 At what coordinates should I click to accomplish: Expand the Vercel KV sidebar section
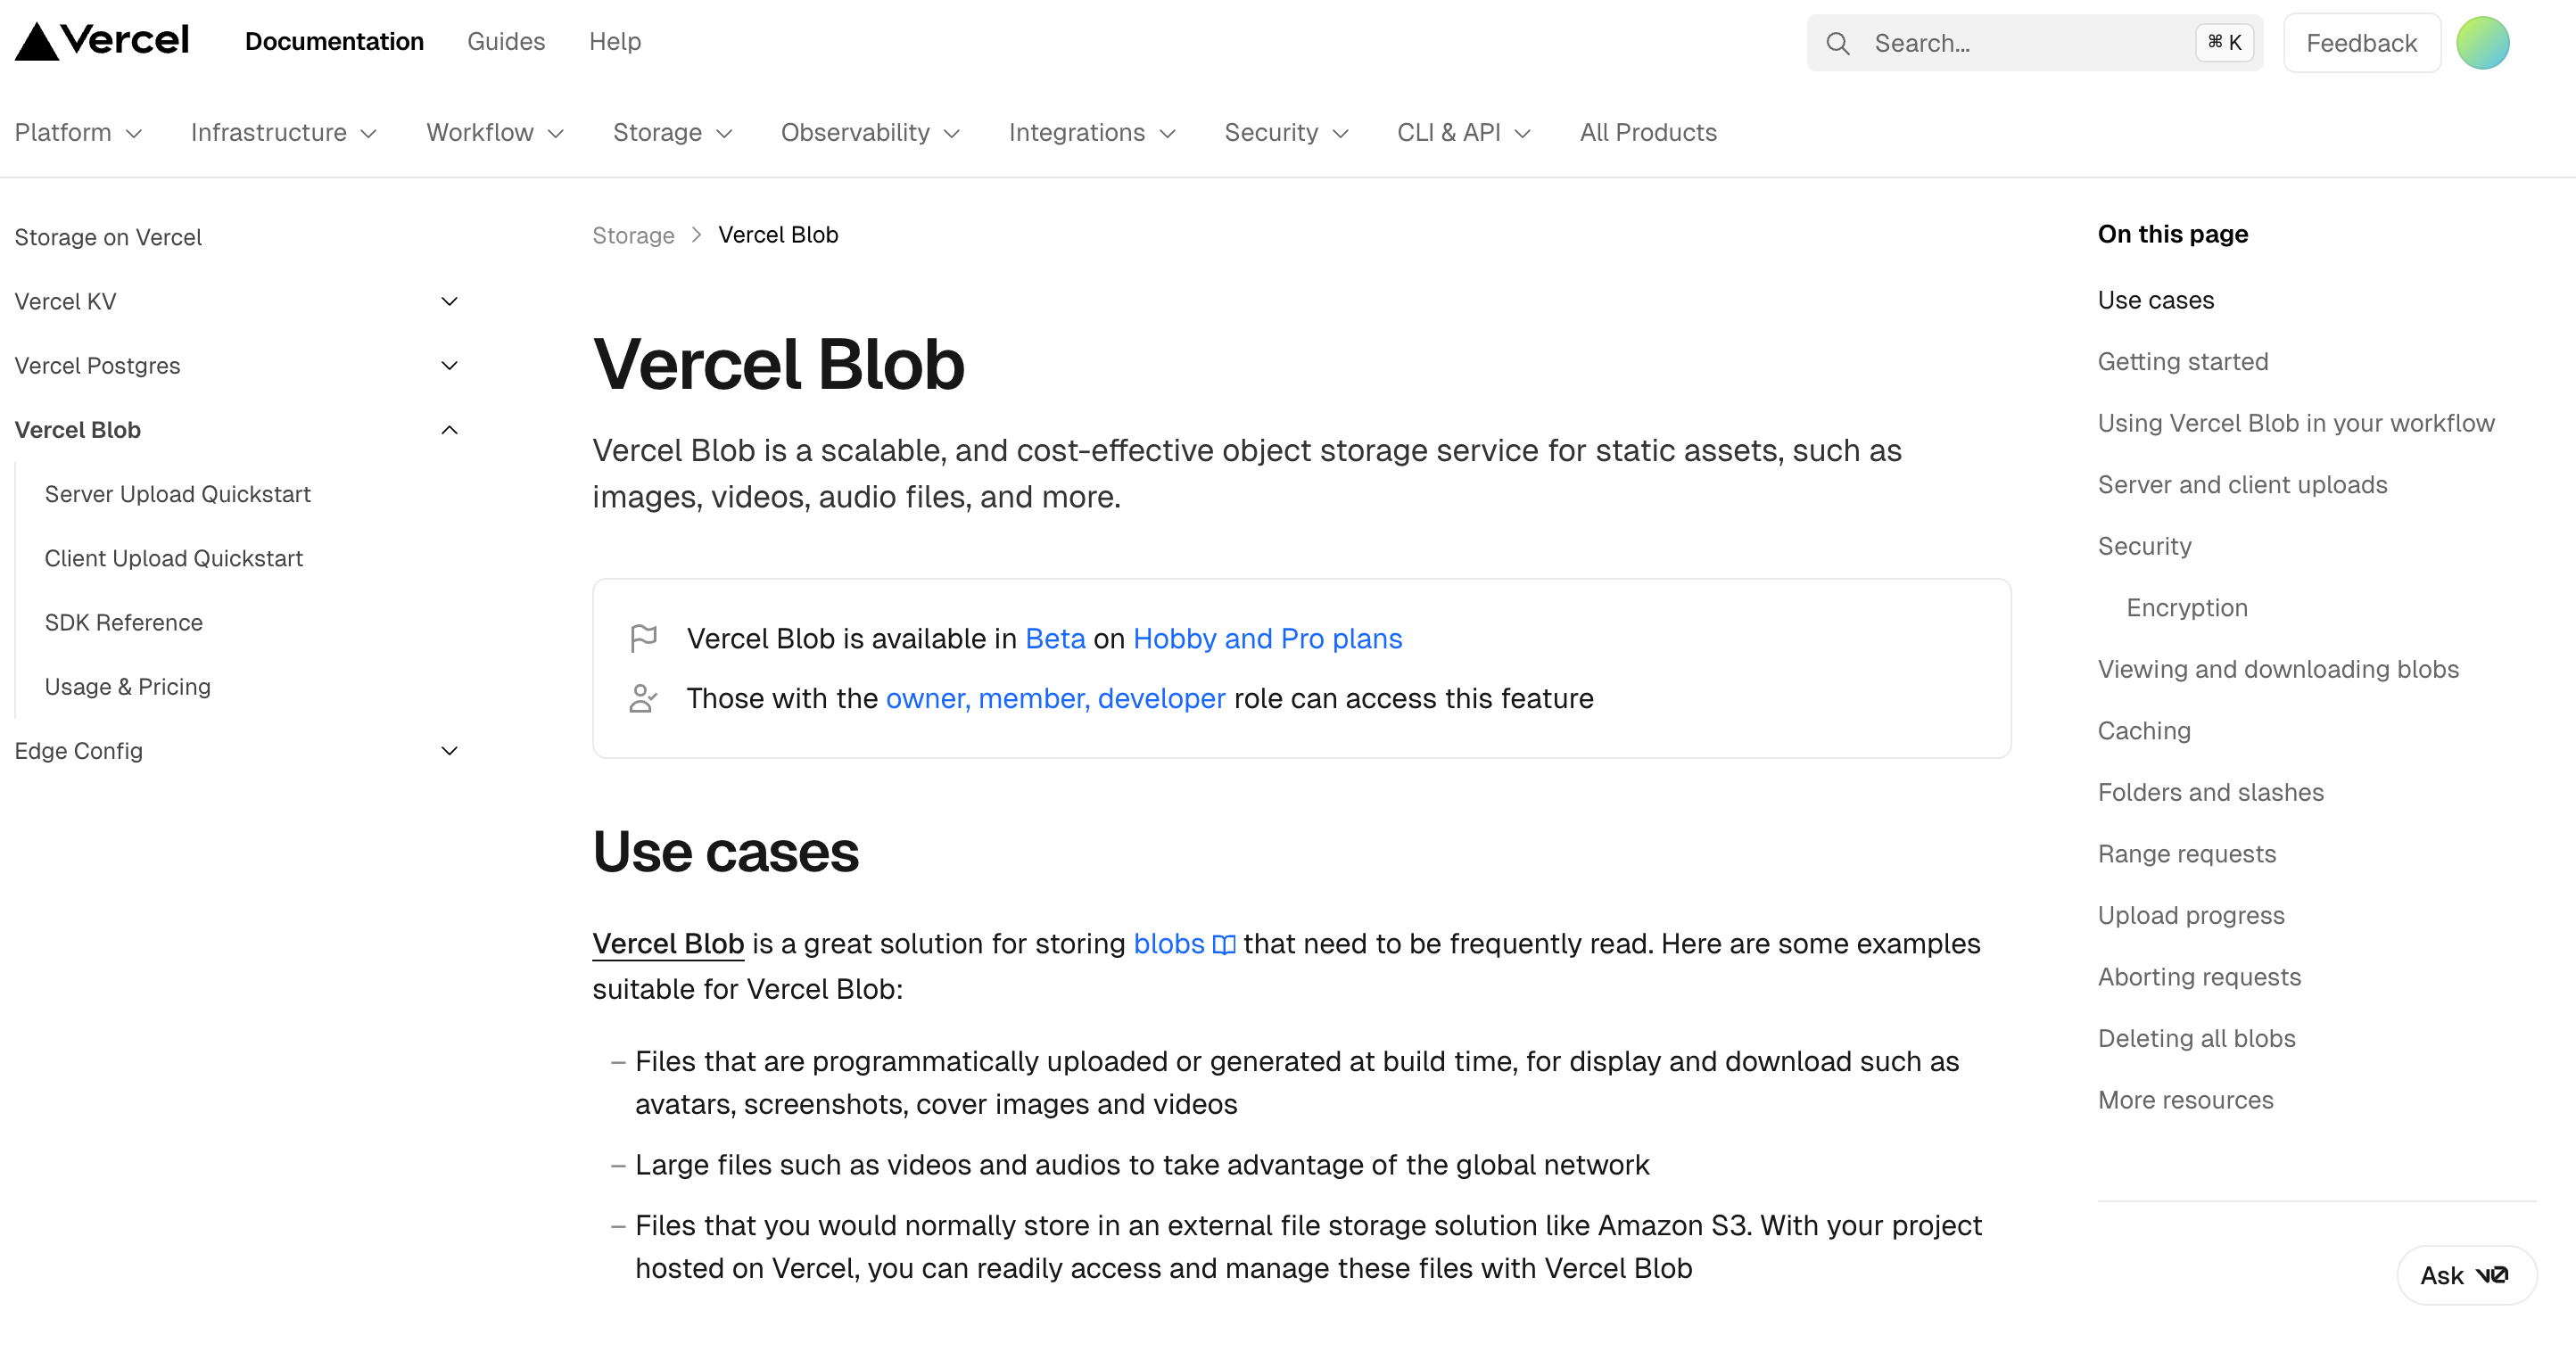coord(449,302)
